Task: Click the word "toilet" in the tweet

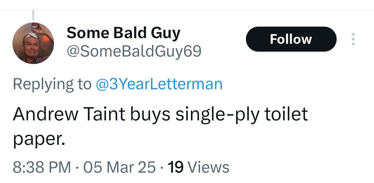Action: click(x=286, y=114)
